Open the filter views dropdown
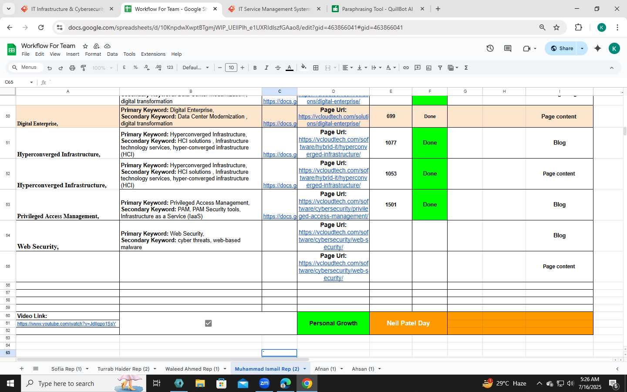 [453, 68]
